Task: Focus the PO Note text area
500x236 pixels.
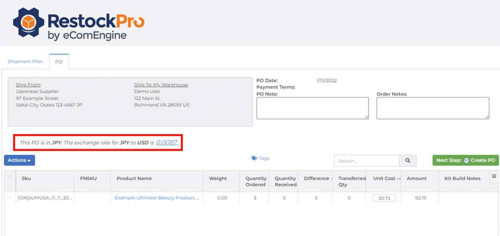Action: tap(312, 108)
